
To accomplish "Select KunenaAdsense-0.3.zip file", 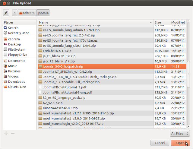I will coord(112,108).
